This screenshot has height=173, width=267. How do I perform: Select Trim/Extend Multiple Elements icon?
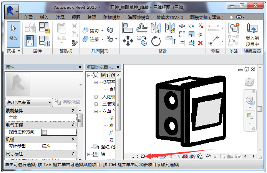191,43
